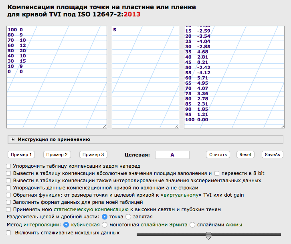
Task: Click the Пример 3 button
Action: pyautogui.click(x=93, y=155)
